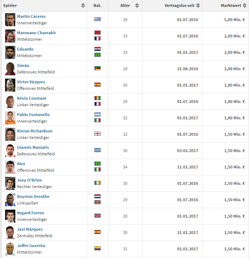
Task: Click the Norway flag for Vegard Forren
Action: (97, 216)
